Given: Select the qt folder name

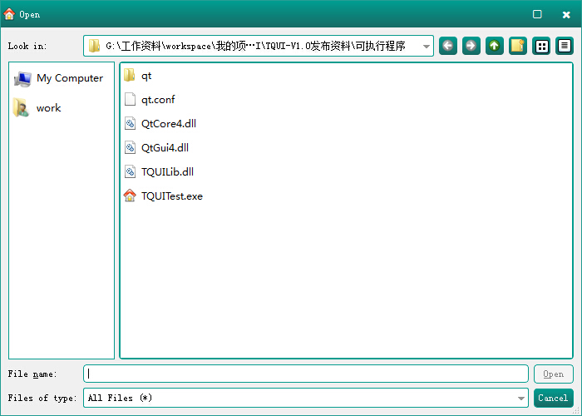Looking at the screenshot, I should pos(146,77).
